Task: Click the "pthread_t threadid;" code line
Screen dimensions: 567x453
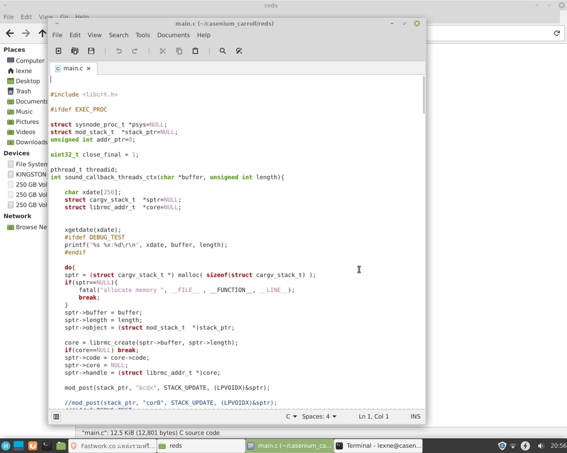Action: tap(84, 169)
